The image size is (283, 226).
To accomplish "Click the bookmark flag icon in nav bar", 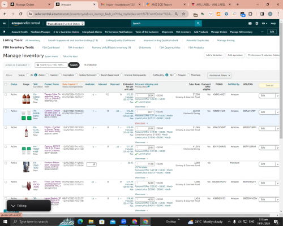I will point(5,32).
